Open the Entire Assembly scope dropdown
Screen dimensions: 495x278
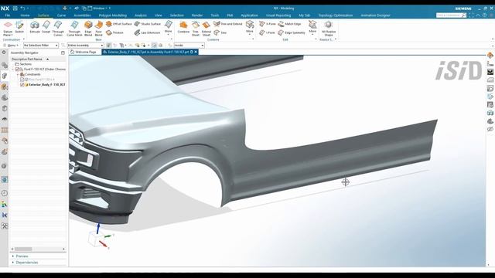85,46
